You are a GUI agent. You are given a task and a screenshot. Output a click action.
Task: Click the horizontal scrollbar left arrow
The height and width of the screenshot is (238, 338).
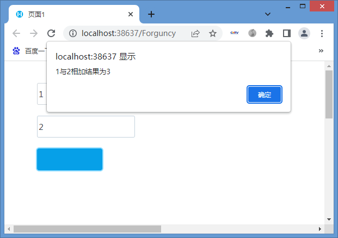tap(9, 229)
